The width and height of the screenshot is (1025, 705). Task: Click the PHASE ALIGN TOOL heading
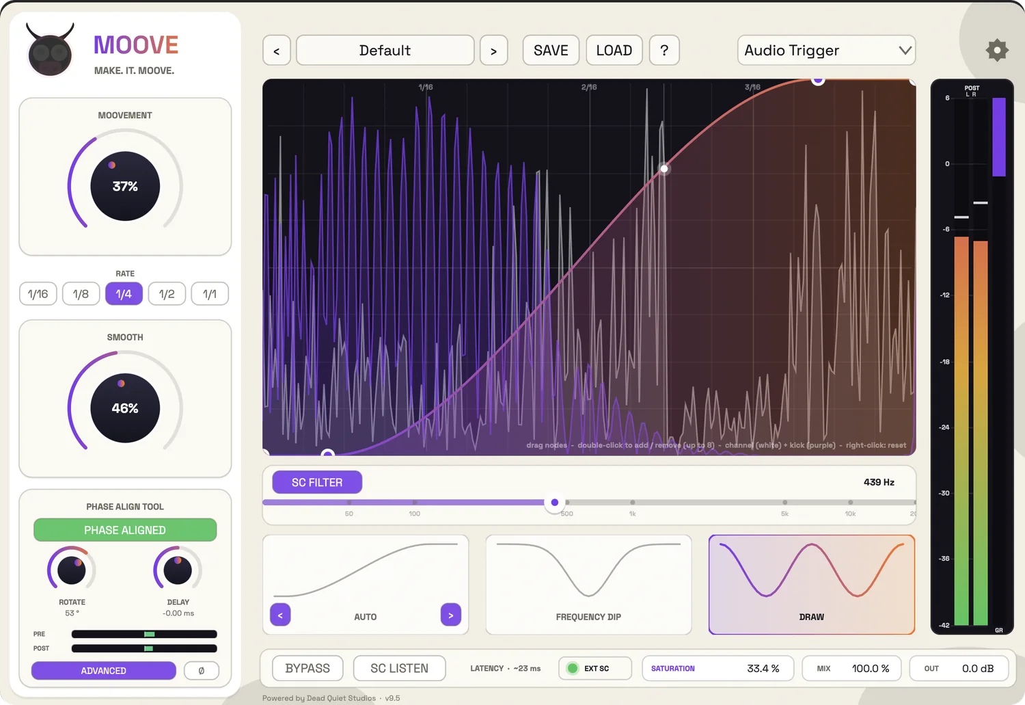click(x=125, y=507)
